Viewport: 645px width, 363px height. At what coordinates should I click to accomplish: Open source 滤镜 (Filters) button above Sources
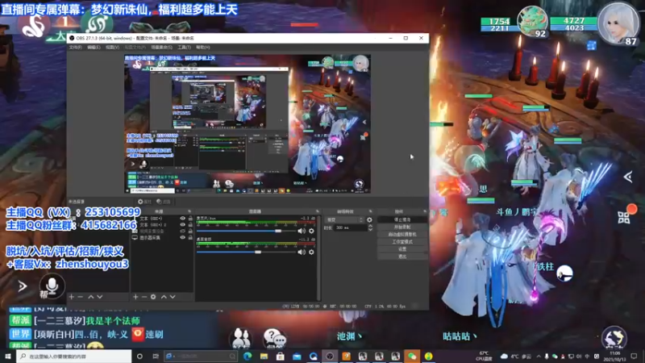click(164, 202)
